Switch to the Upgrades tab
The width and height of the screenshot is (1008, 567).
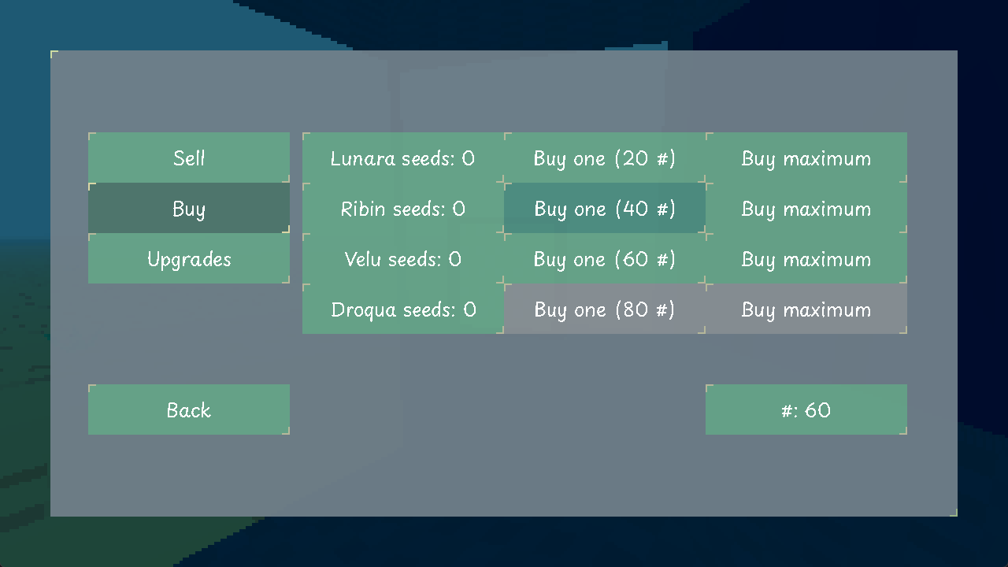click(189, 259)
